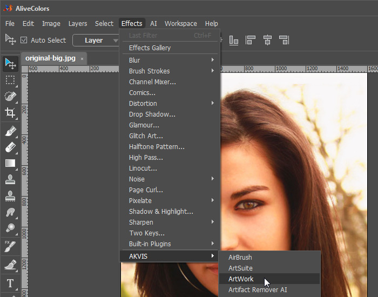Viewport: 378px width, 297px height.
Task: Choose Page Curl... effect
Action: (170, 190)
